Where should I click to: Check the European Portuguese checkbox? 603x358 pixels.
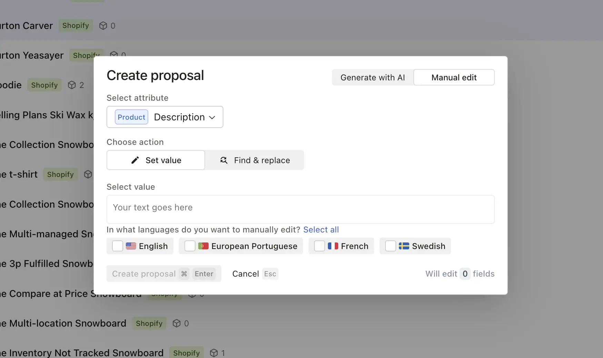(x=190, y=246)
